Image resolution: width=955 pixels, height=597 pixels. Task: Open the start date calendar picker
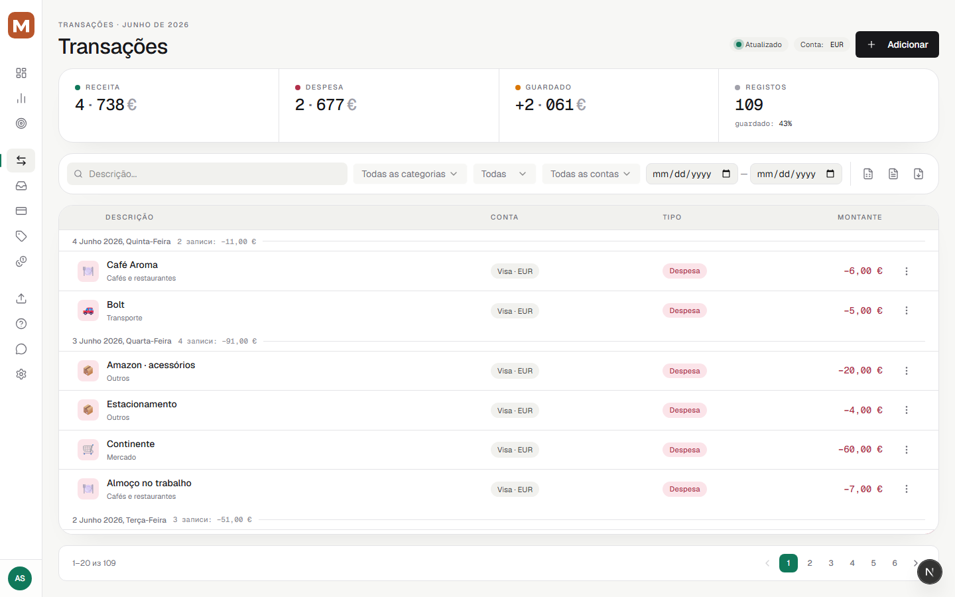point(726,174)
